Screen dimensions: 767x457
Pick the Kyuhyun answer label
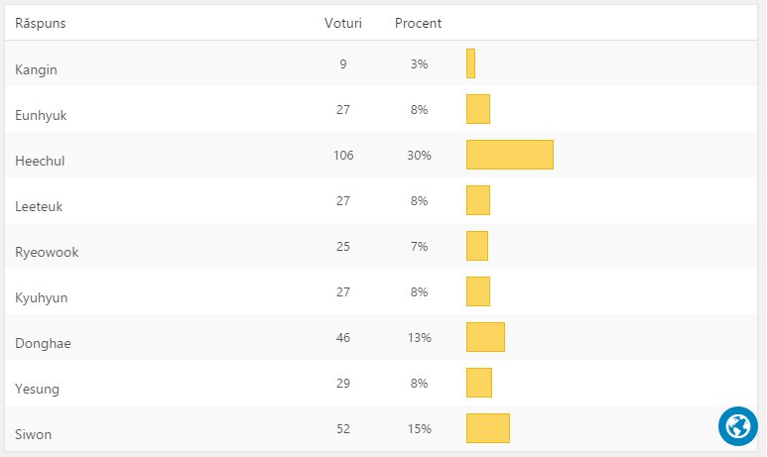click(x=42, y=297)
